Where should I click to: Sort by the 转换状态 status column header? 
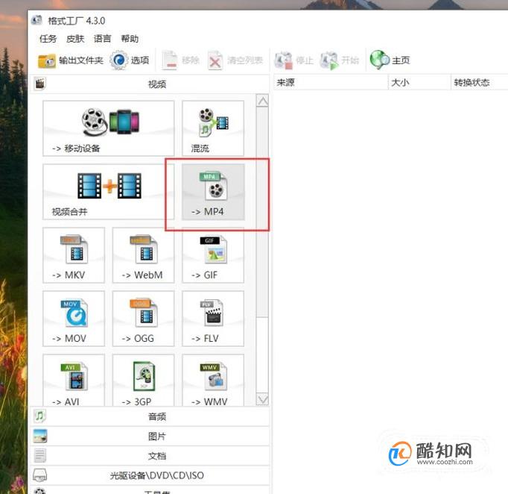(x=480, y=82)
